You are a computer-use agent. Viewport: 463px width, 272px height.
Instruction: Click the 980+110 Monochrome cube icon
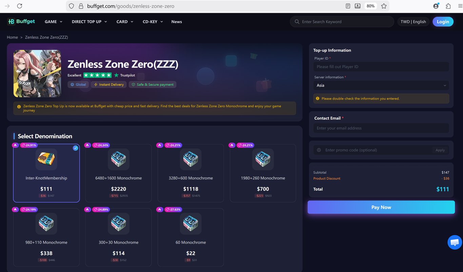(x=46, y=224)
